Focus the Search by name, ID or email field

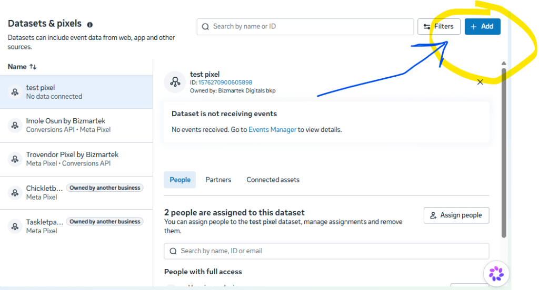coord(326,251)
